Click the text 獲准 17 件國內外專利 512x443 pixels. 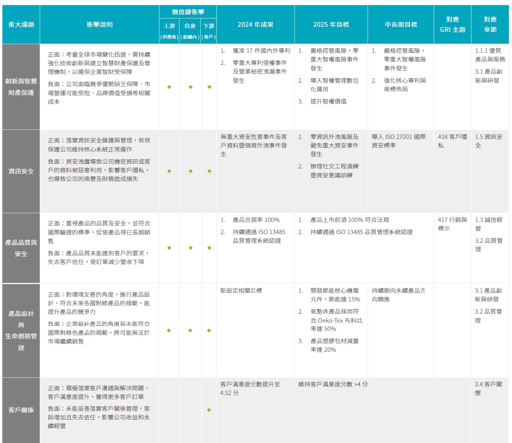point(261,51)
